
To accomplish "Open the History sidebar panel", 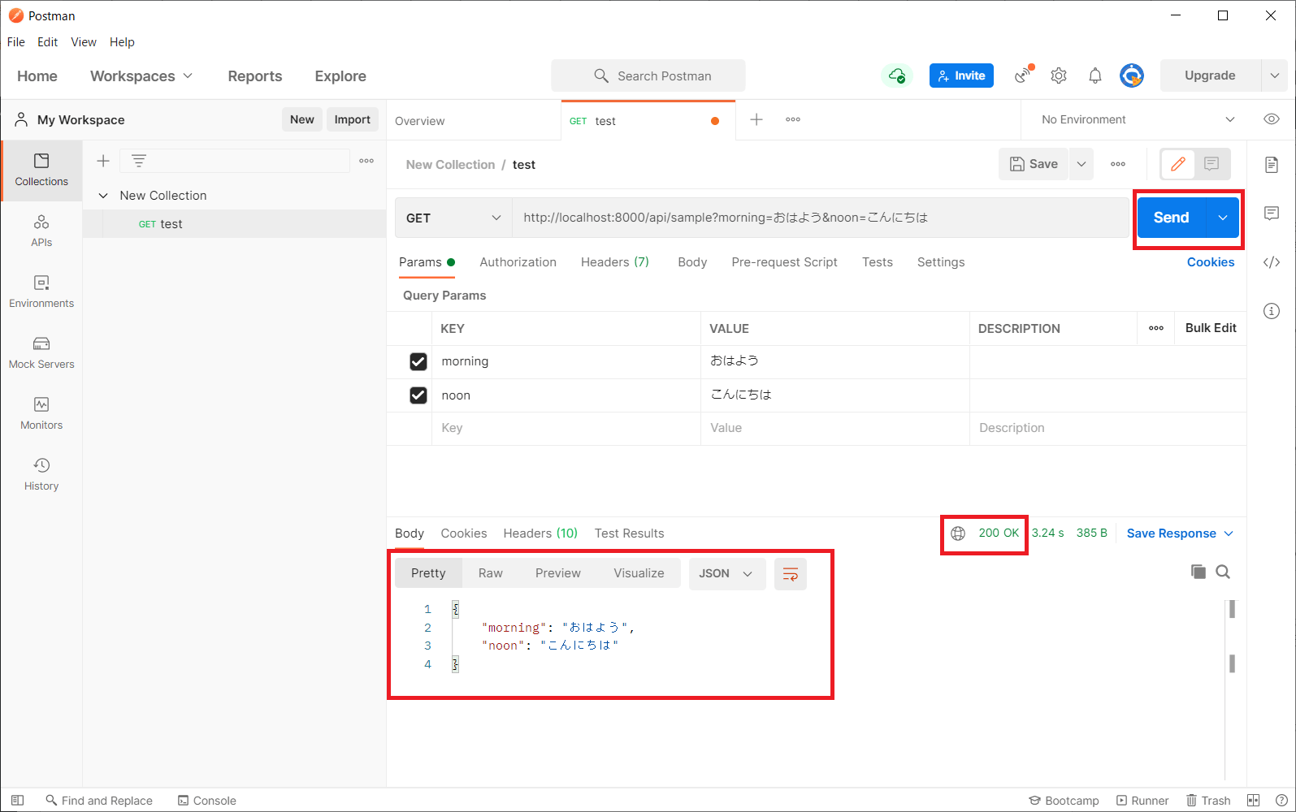I will (41, 475).
